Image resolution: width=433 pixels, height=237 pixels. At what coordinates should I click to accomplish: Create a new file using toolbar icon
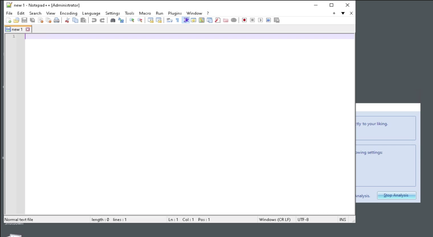tap(9, 20)
